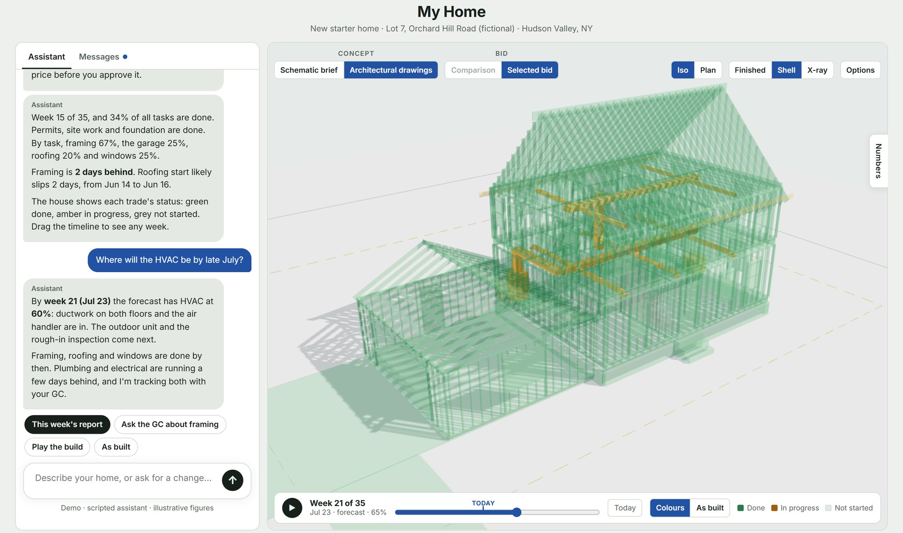Click the amber In progress legend swatch

(x=774, y=508)
